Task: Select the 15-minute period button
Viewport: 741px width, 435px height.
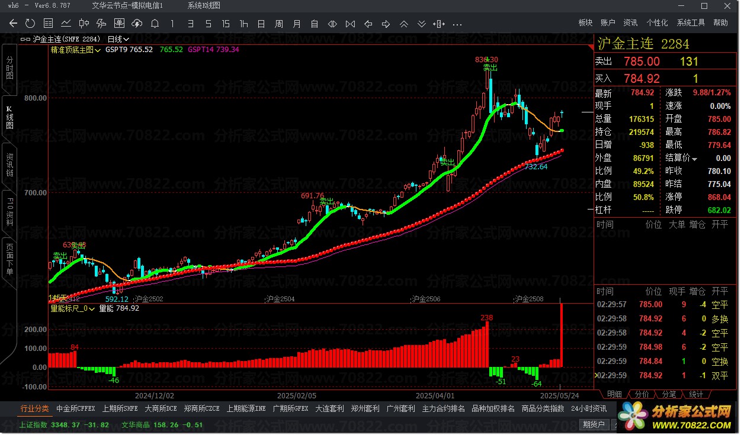Action: tap(226, 24)
